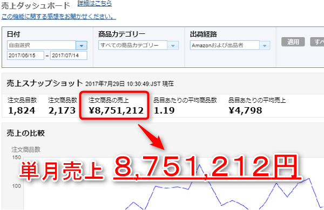
Task: Click the 注文商品数 chart axis label
Action: click(x=26, y=150)
